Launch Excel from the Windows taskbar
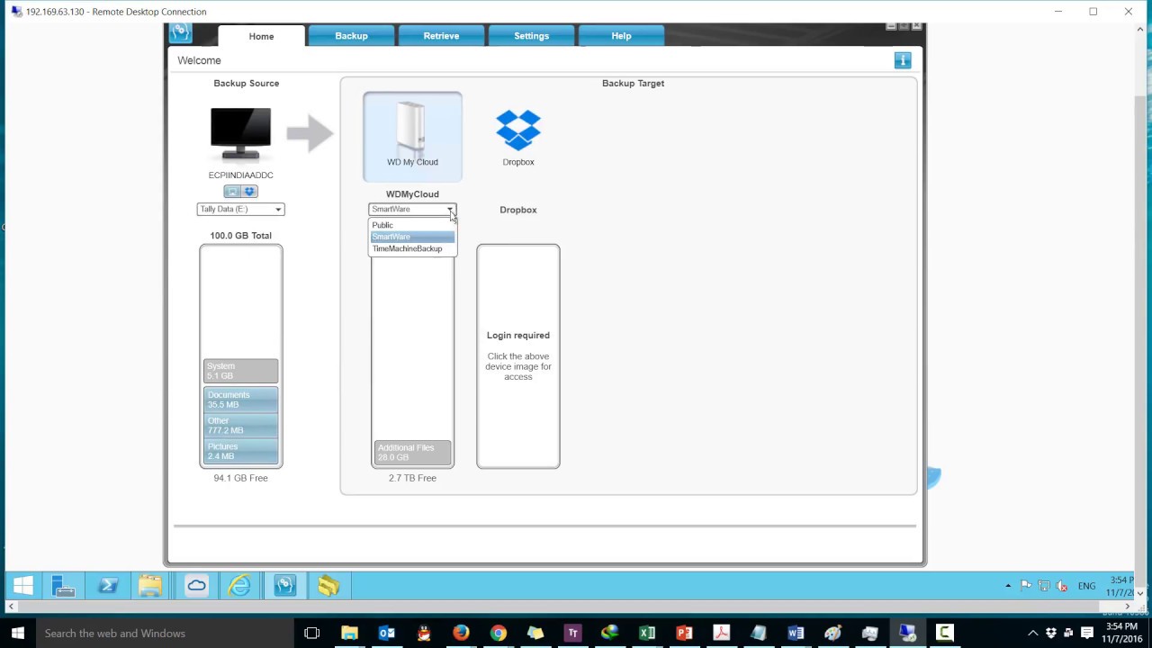The width and height of the screenshot is (1152, 648). click(x=646, y=633)
